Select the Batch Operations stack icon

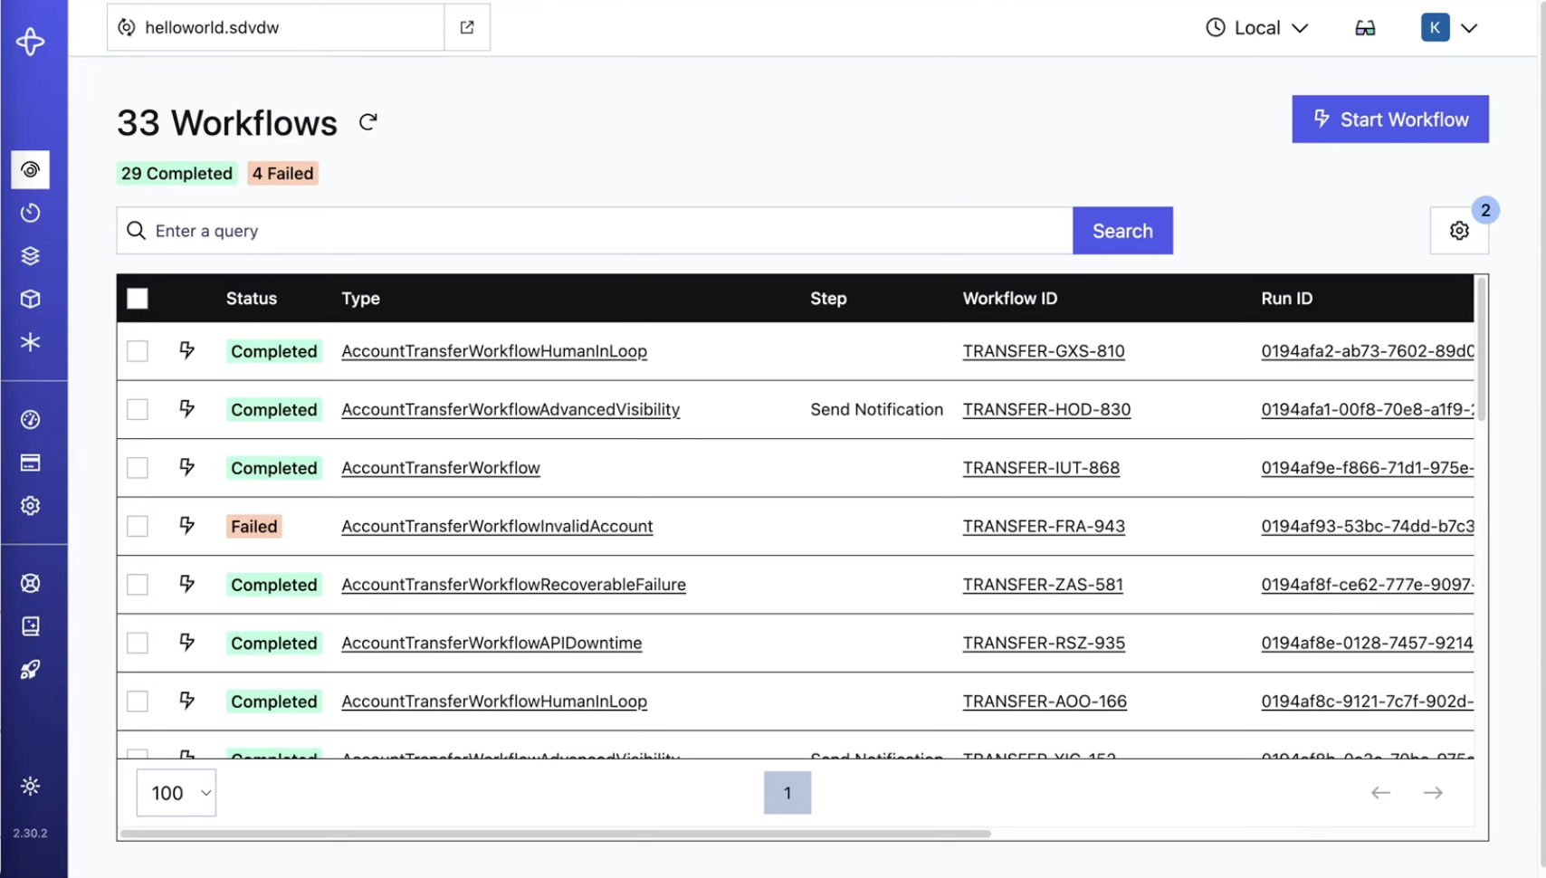point(31,255)
